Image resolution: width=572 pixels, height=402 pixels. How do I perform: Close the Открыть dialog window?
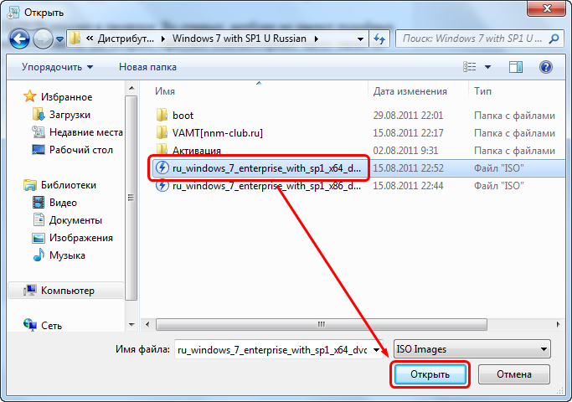(546, 8)
